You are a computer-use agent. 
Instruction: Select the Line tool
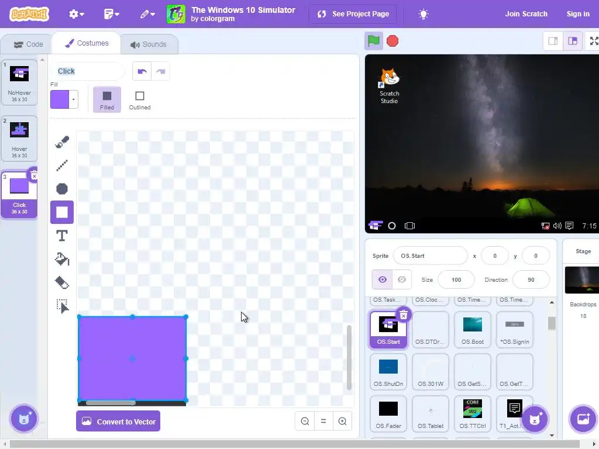tap(62, 165)
